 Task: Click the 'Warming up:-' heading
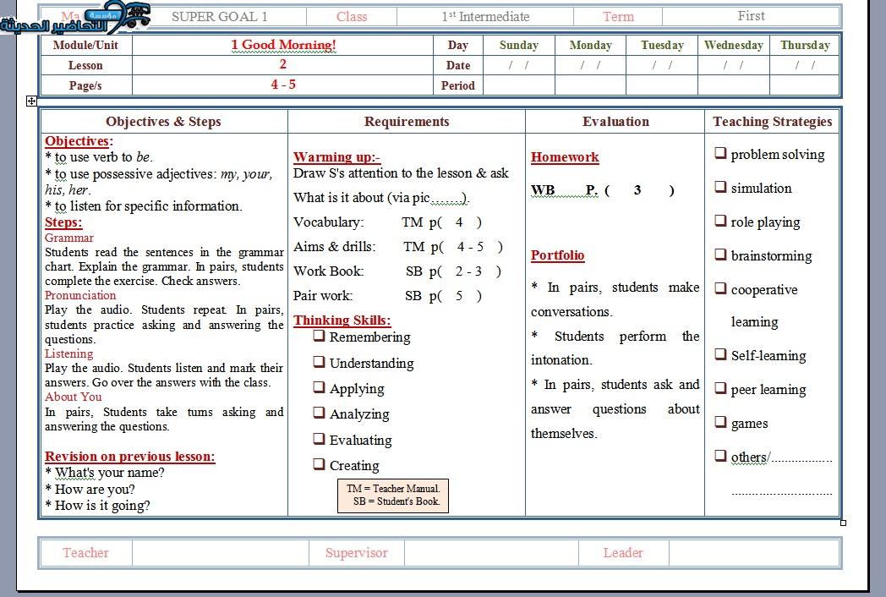click(x=336, y=157)
